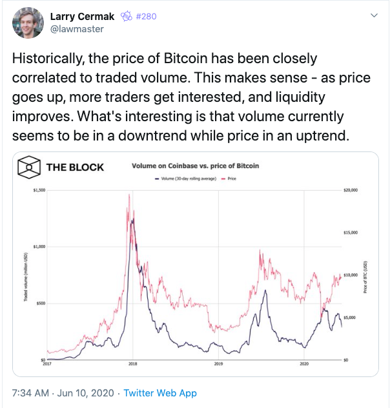390x408 pixels.
Task: Open Larry Cermak's profile avatar
Action: click(28, 23)
